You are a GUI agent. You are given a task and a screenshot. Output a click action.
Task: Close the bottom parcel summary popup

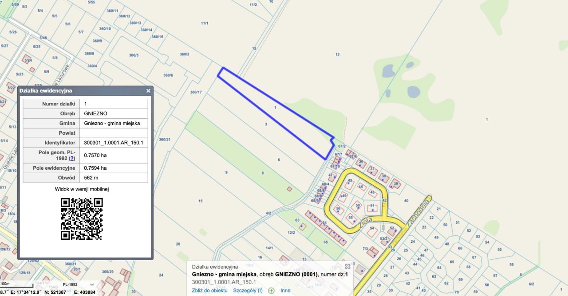point(347,266)
